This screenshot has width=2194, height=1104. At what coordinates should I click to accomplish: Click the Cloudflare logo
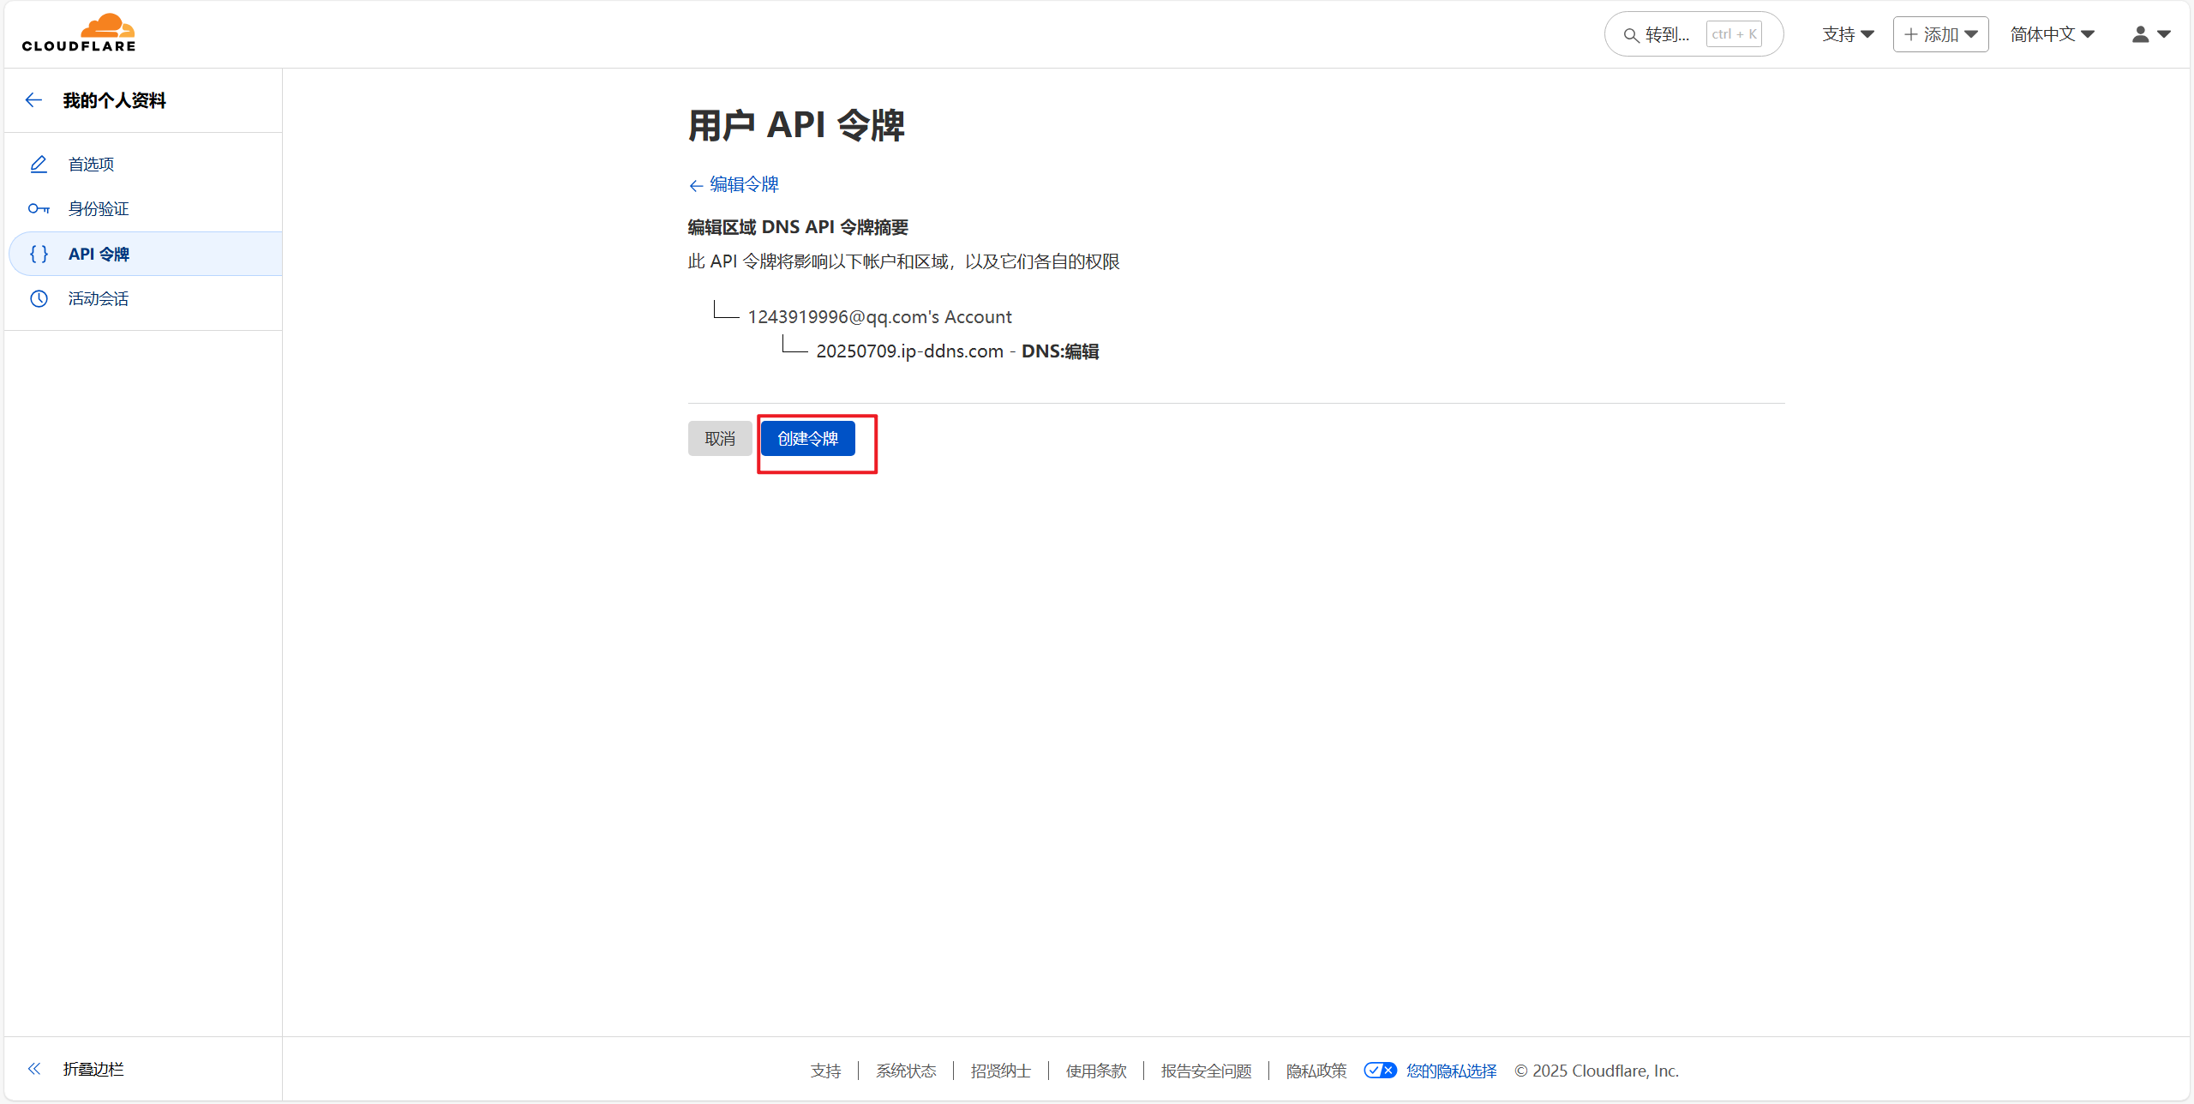point(79,33)
